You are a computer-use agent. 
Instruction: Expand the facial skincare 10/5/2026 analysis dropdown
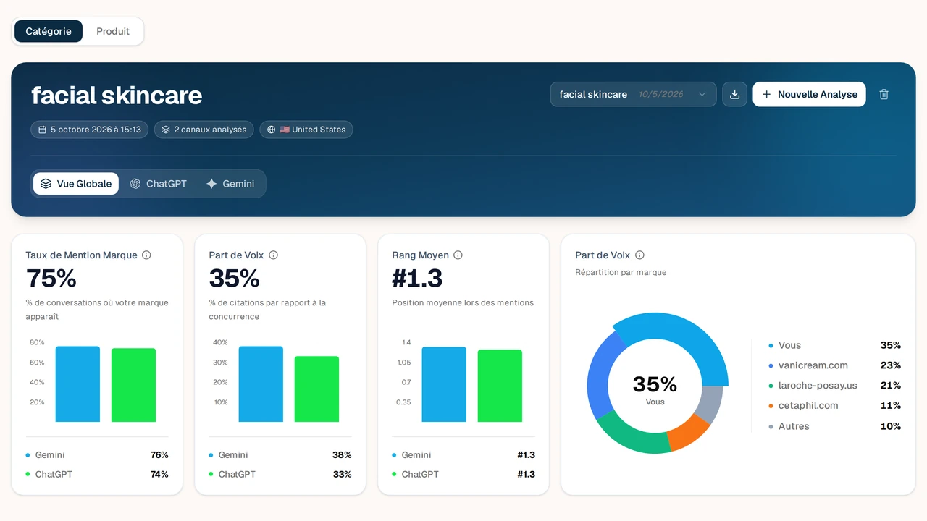(x=633, y=94)
